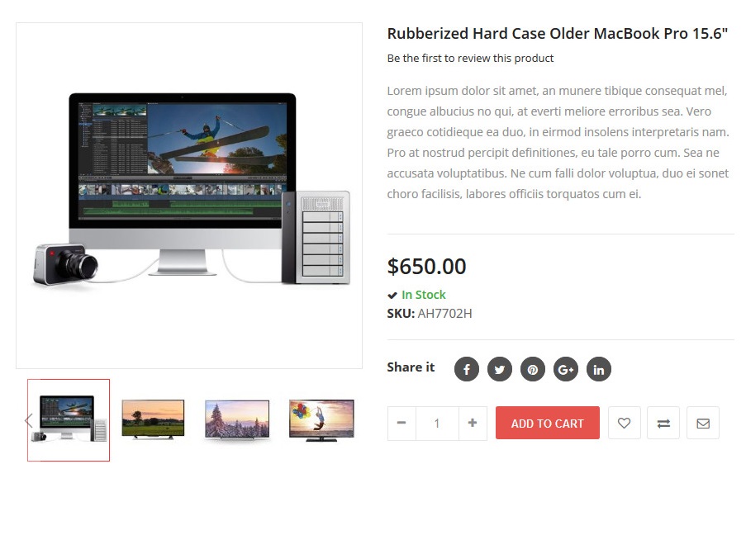This screenshot has width=746, height=554.
Task: Share product on Twitter
Action: [499, 369]
